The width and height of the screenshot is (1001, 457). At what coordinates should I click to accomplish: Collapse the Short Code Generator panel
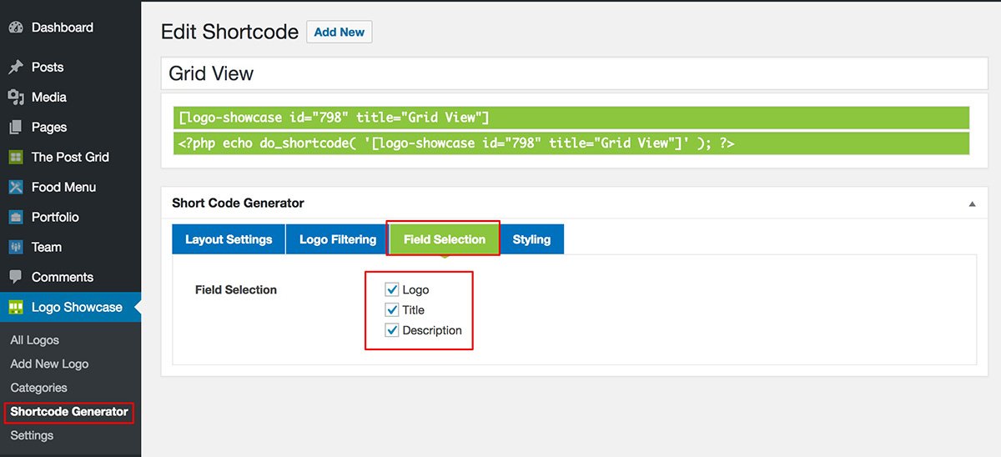pyautogui.click(x=971, y=203)
